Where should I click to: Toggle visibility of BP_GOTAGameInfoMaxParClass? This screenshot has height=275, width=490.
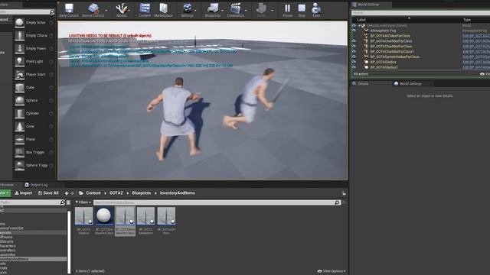(x=354, y=57)
